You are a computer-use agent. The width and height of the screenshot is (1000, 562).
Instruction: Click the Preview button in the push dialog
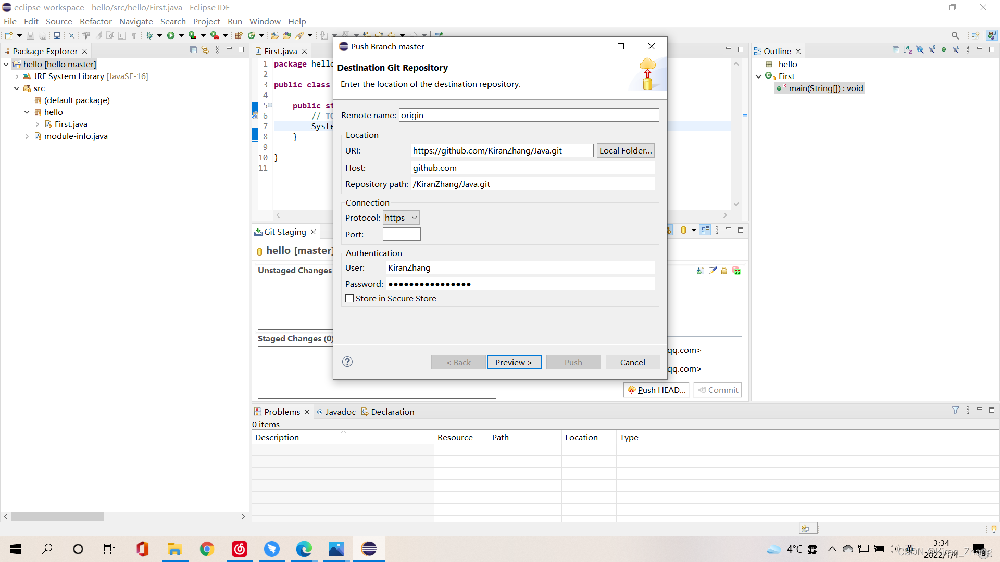[x=514, y=362]
